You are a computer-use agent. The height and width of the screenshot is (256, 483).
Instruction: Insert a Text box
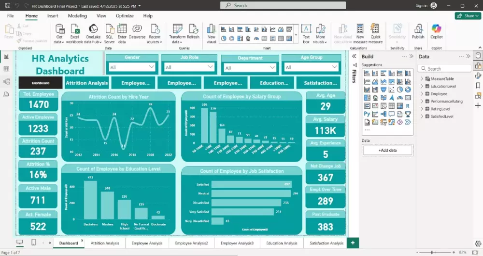click(x=306, y=34)
